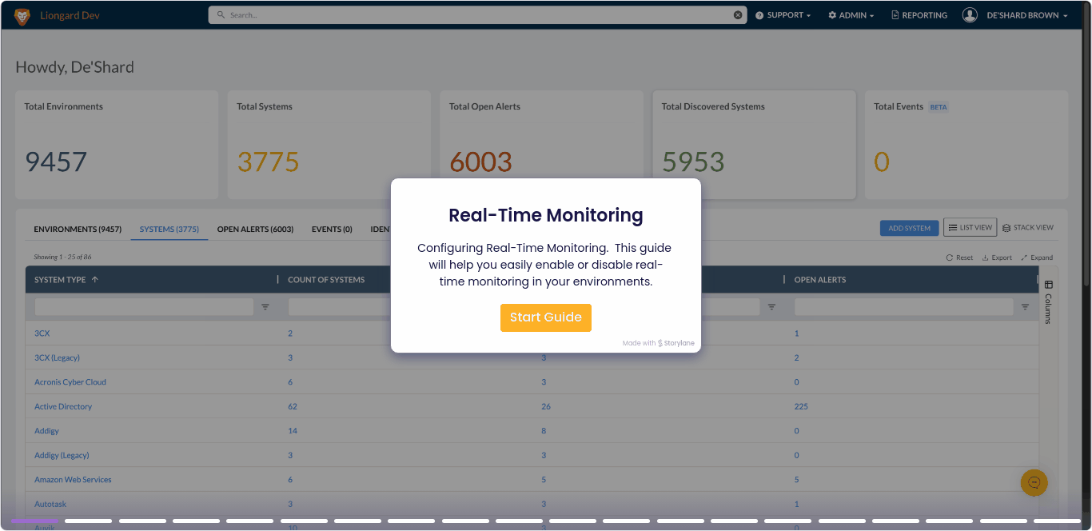The image size is (1092, 531).
Task: Click Addigy's systems count 14
Action: pyautogui.click(x=293, y=431)
